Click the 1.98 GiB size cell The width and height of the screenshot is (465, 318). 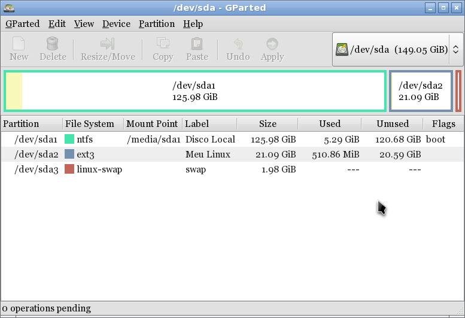pyautogui.click(x=278, y=169)
